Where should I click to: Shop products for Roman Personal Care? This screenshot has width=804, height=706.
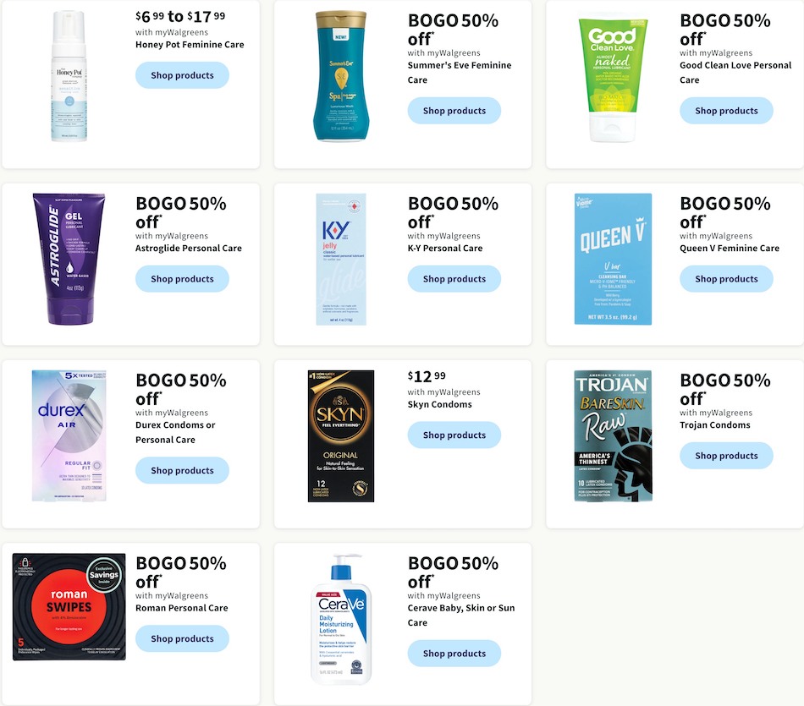(x=182, y=638)
